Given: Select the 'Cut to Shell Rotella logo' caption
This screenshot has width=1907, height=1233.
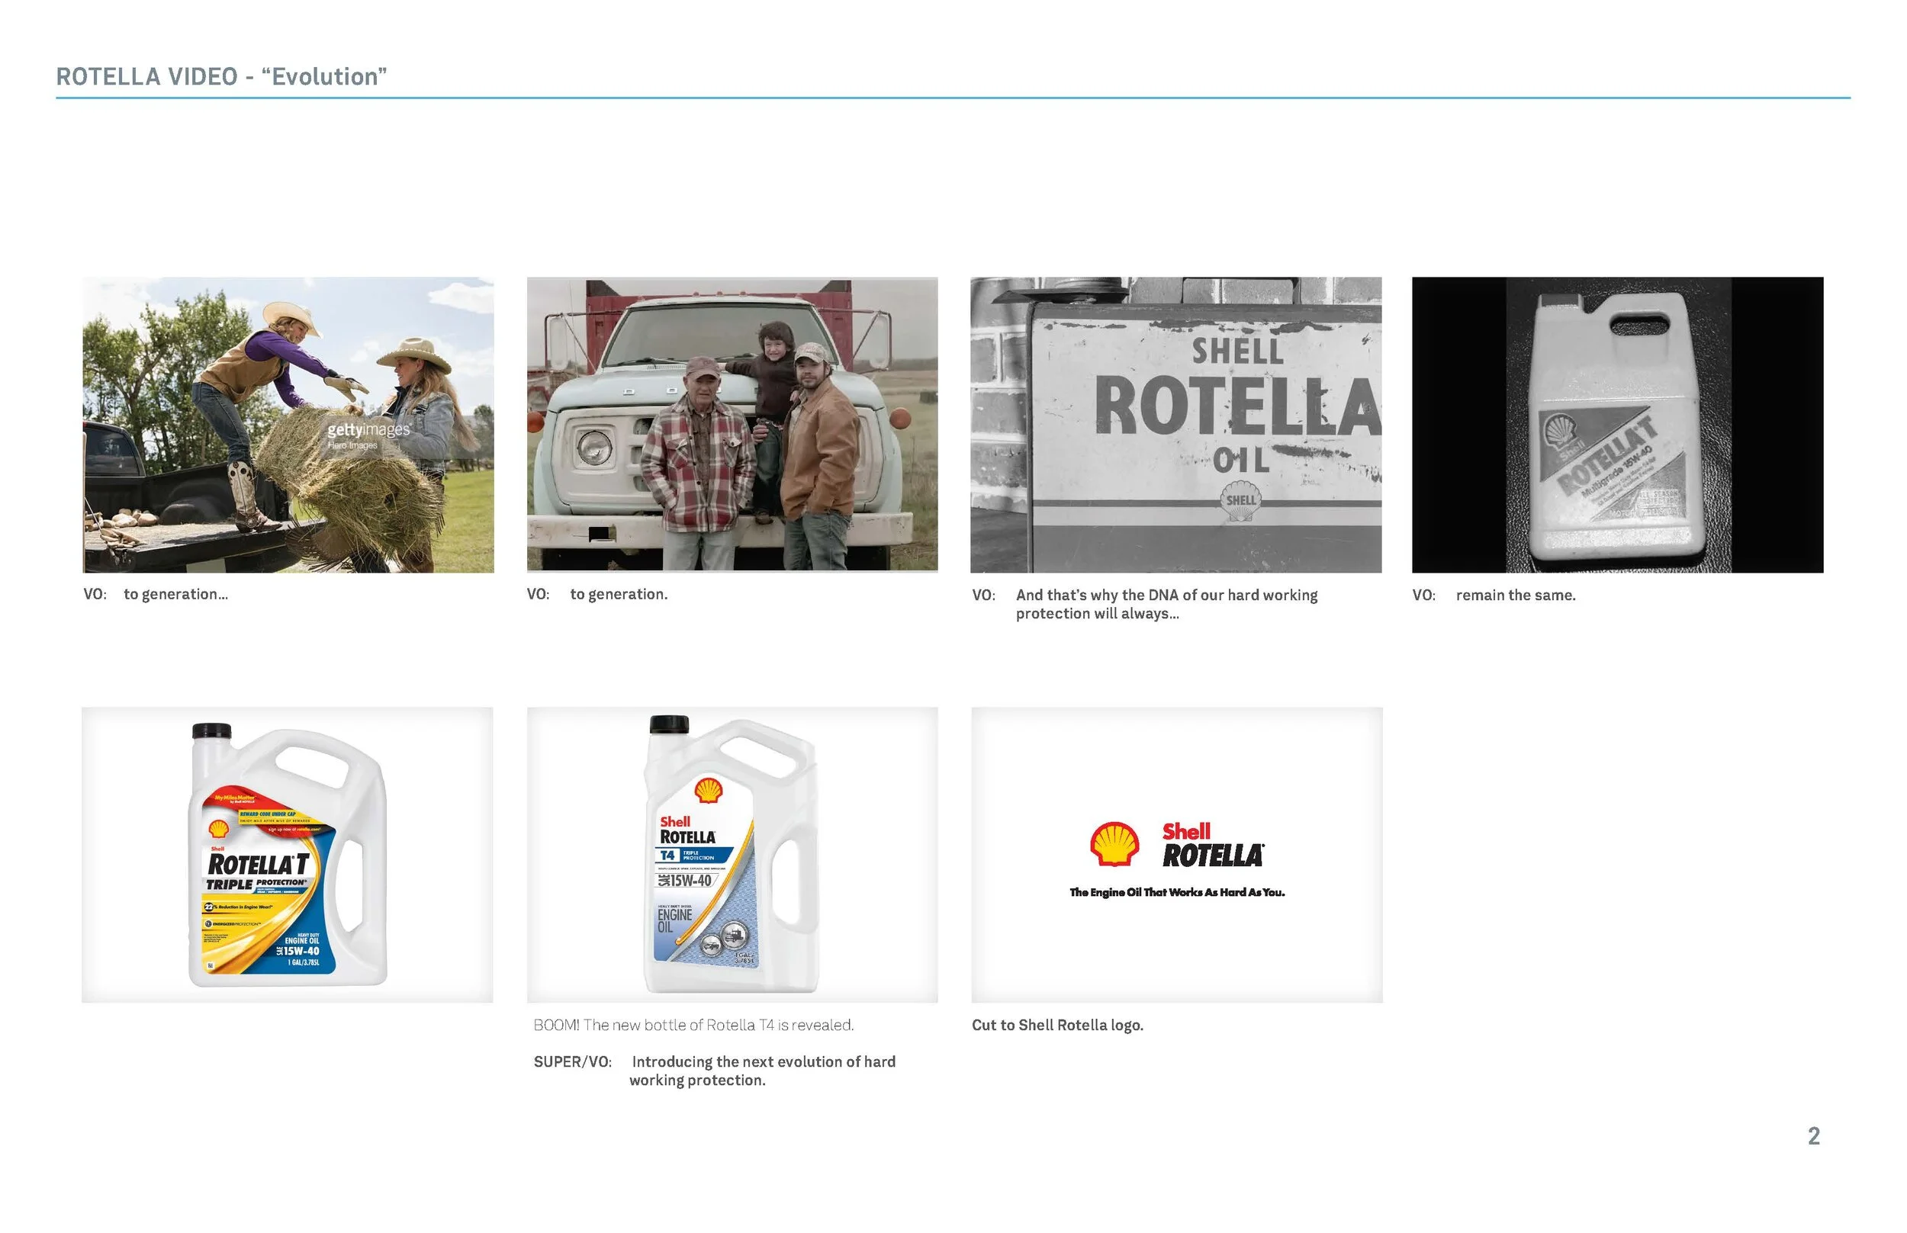Looking at the screenshot, I should pos(1058,1025).
